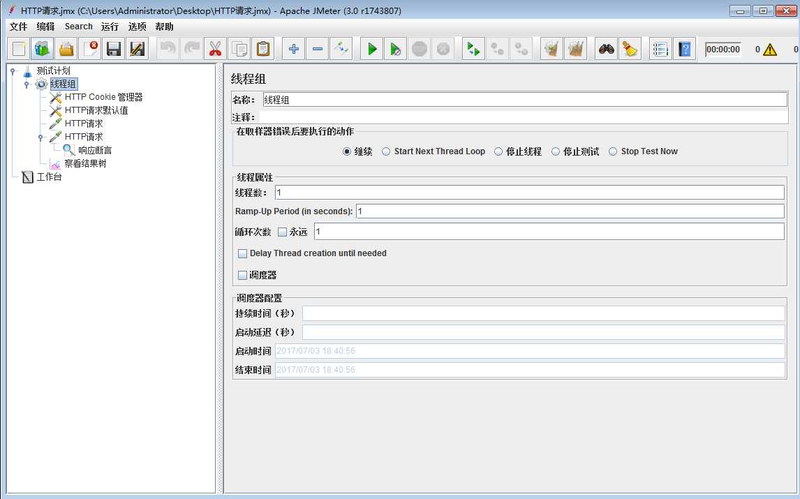
Task: Click the 持续时间（秒） input field
Action: (543, 313)
